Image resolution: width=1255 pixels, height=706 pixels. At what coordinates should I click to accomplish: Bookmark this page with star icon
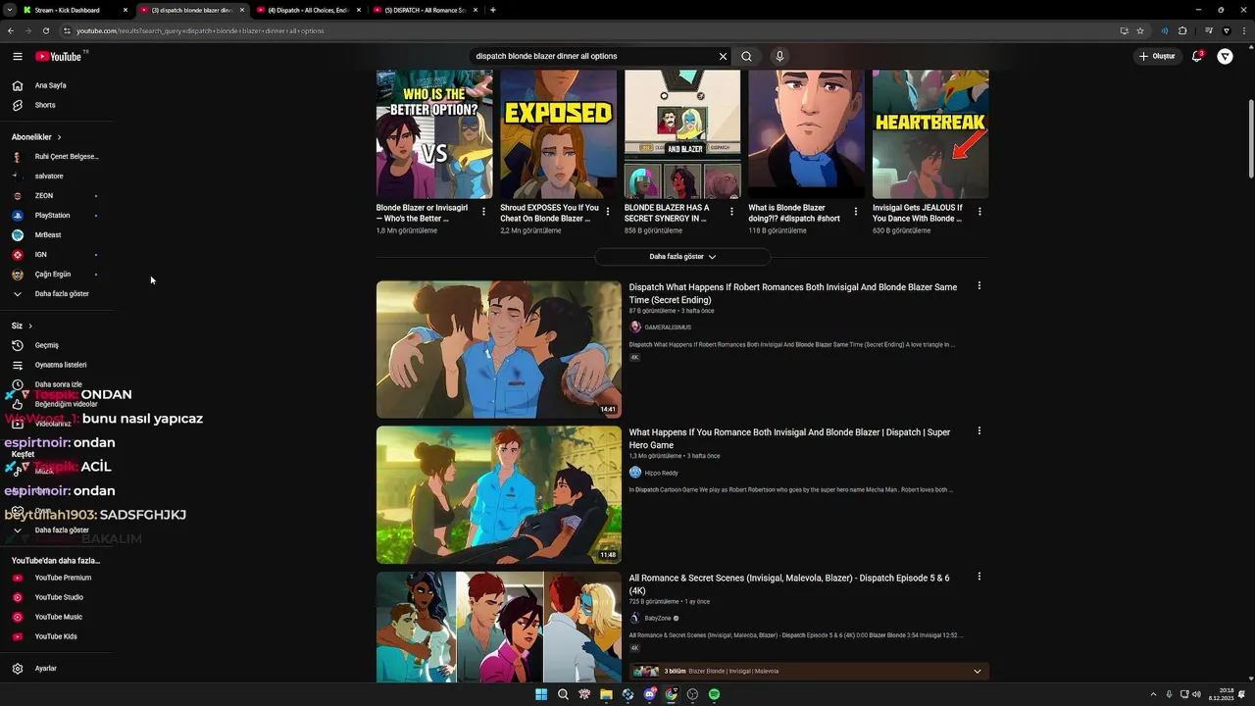point(1140,30)
